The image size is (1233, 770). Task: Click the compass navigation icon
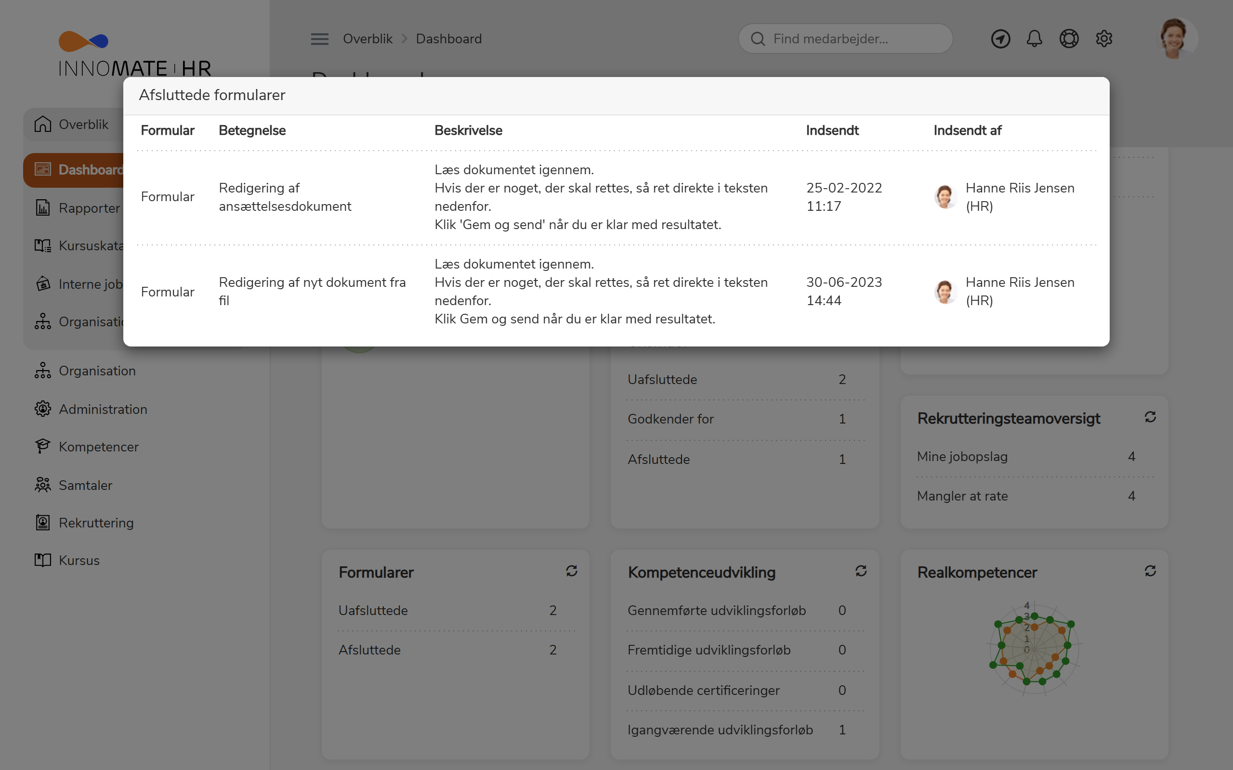tap(1000, 38)
